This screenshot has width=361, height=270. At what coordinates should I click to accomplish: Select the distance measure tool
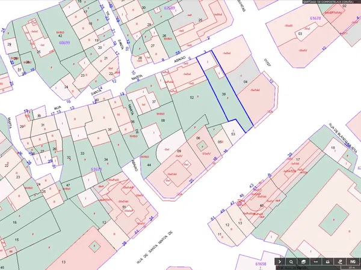(316, 262)
